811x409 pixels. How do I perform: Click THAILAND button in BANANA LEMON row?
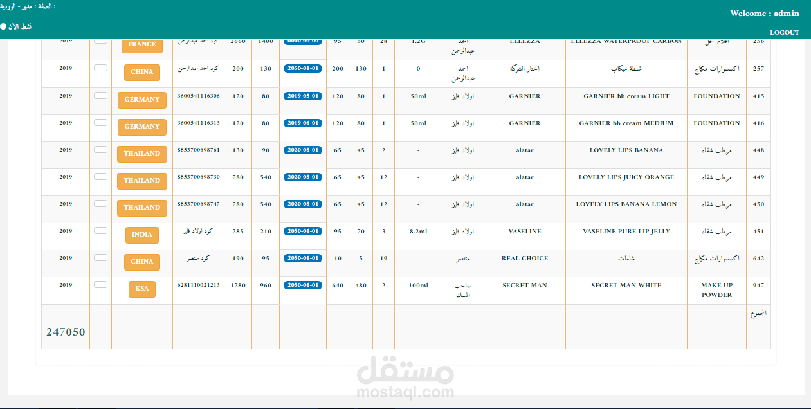pyautogui.click(x=142, y=208)
